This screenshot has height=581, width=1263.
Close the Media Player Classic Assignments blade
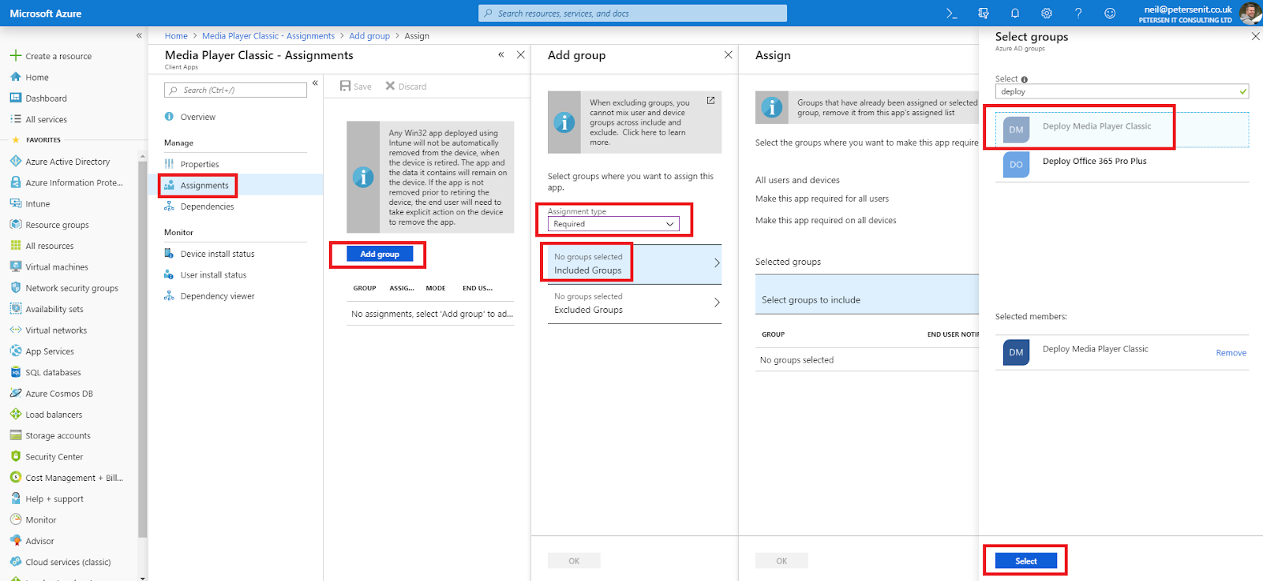(x=520, y=54)
